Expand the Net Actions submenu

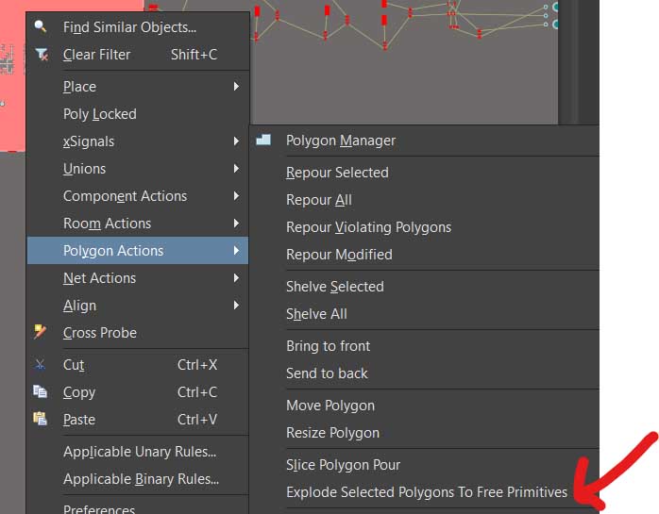click(235, 278)
